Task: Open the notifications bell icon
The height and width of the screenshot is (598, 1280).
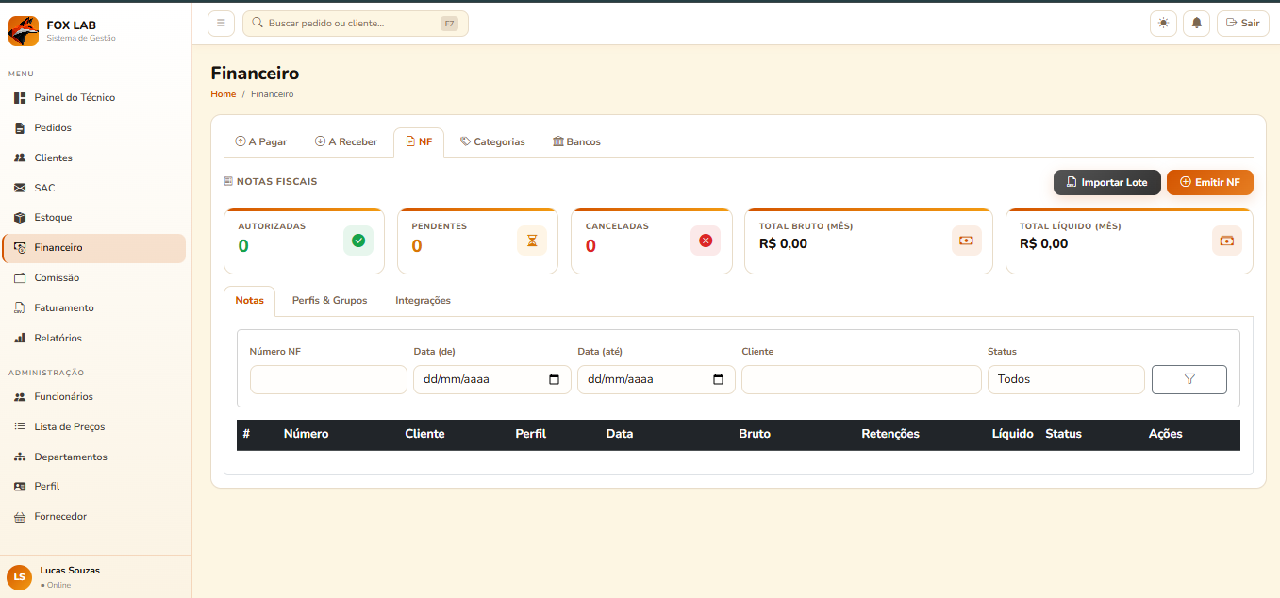Action: [1197, 24]
